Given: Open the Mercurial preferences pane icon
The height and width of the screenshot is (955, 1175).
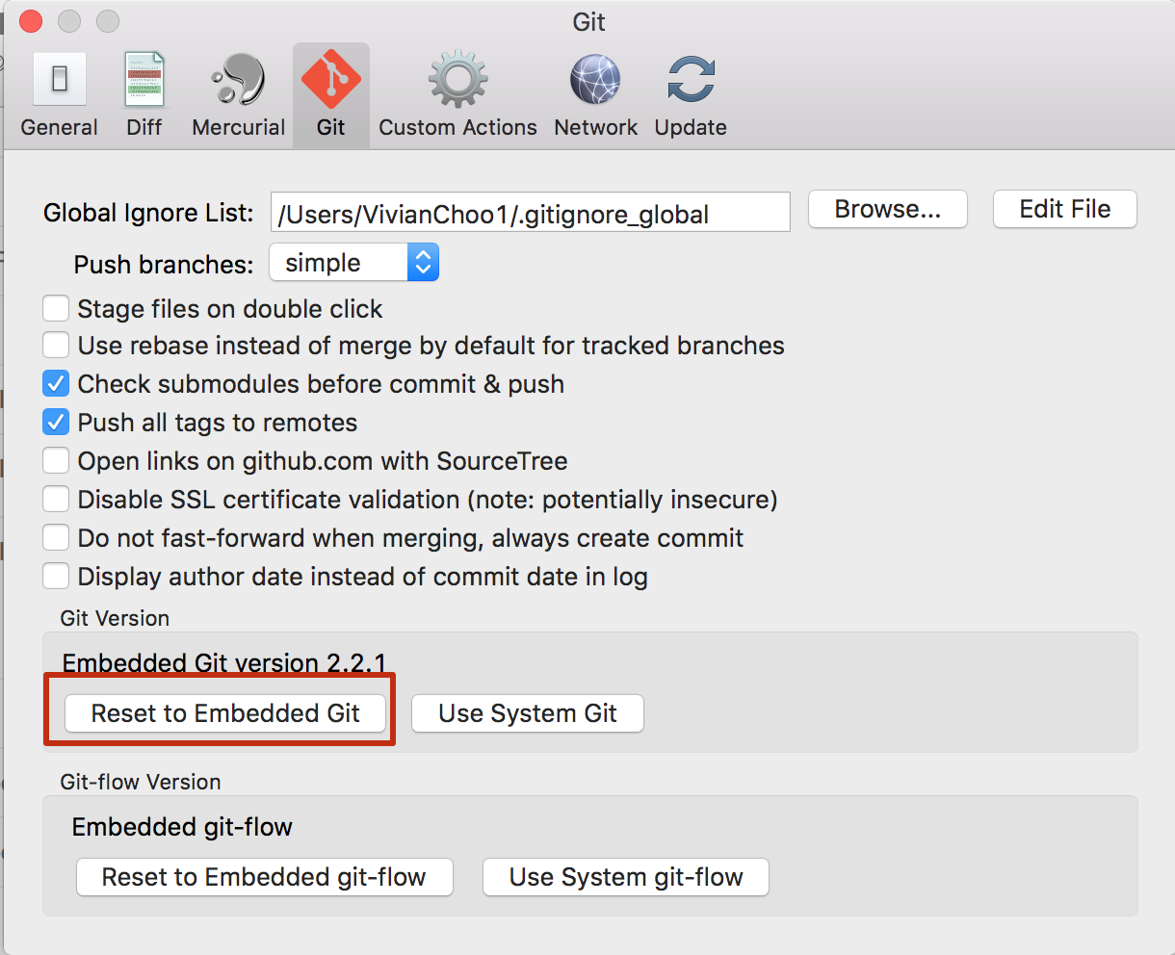Looking at the screenshot, I should tap(238, 79).
